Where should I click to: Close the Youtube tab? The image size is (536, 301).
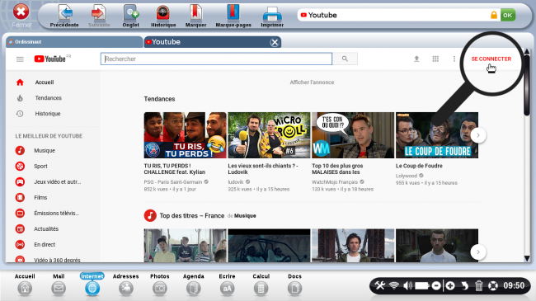(x=275, y=42)
